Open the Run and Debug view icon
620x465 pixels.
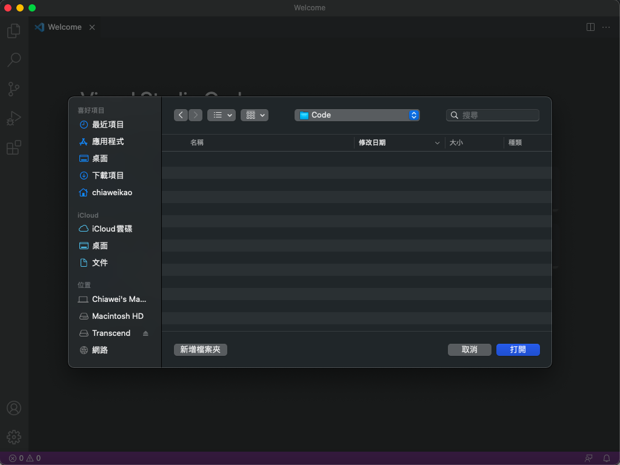(x=14, y=118)
